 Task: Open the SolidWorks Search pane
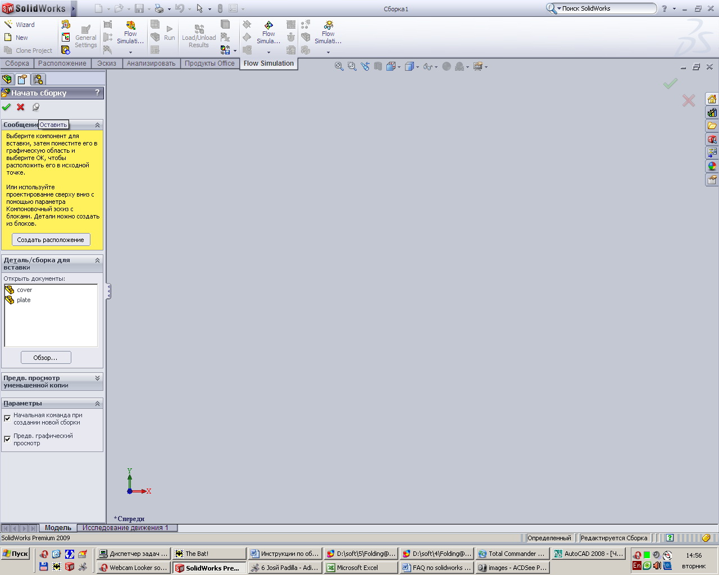click(x=712, y=139)
